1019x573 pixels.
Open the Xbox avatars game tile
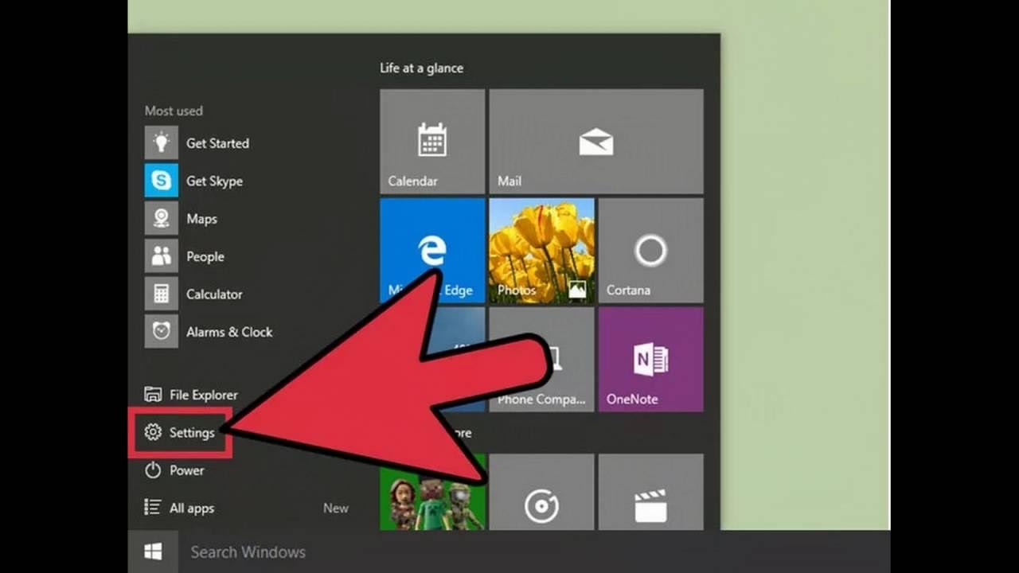tap(432, 492)
